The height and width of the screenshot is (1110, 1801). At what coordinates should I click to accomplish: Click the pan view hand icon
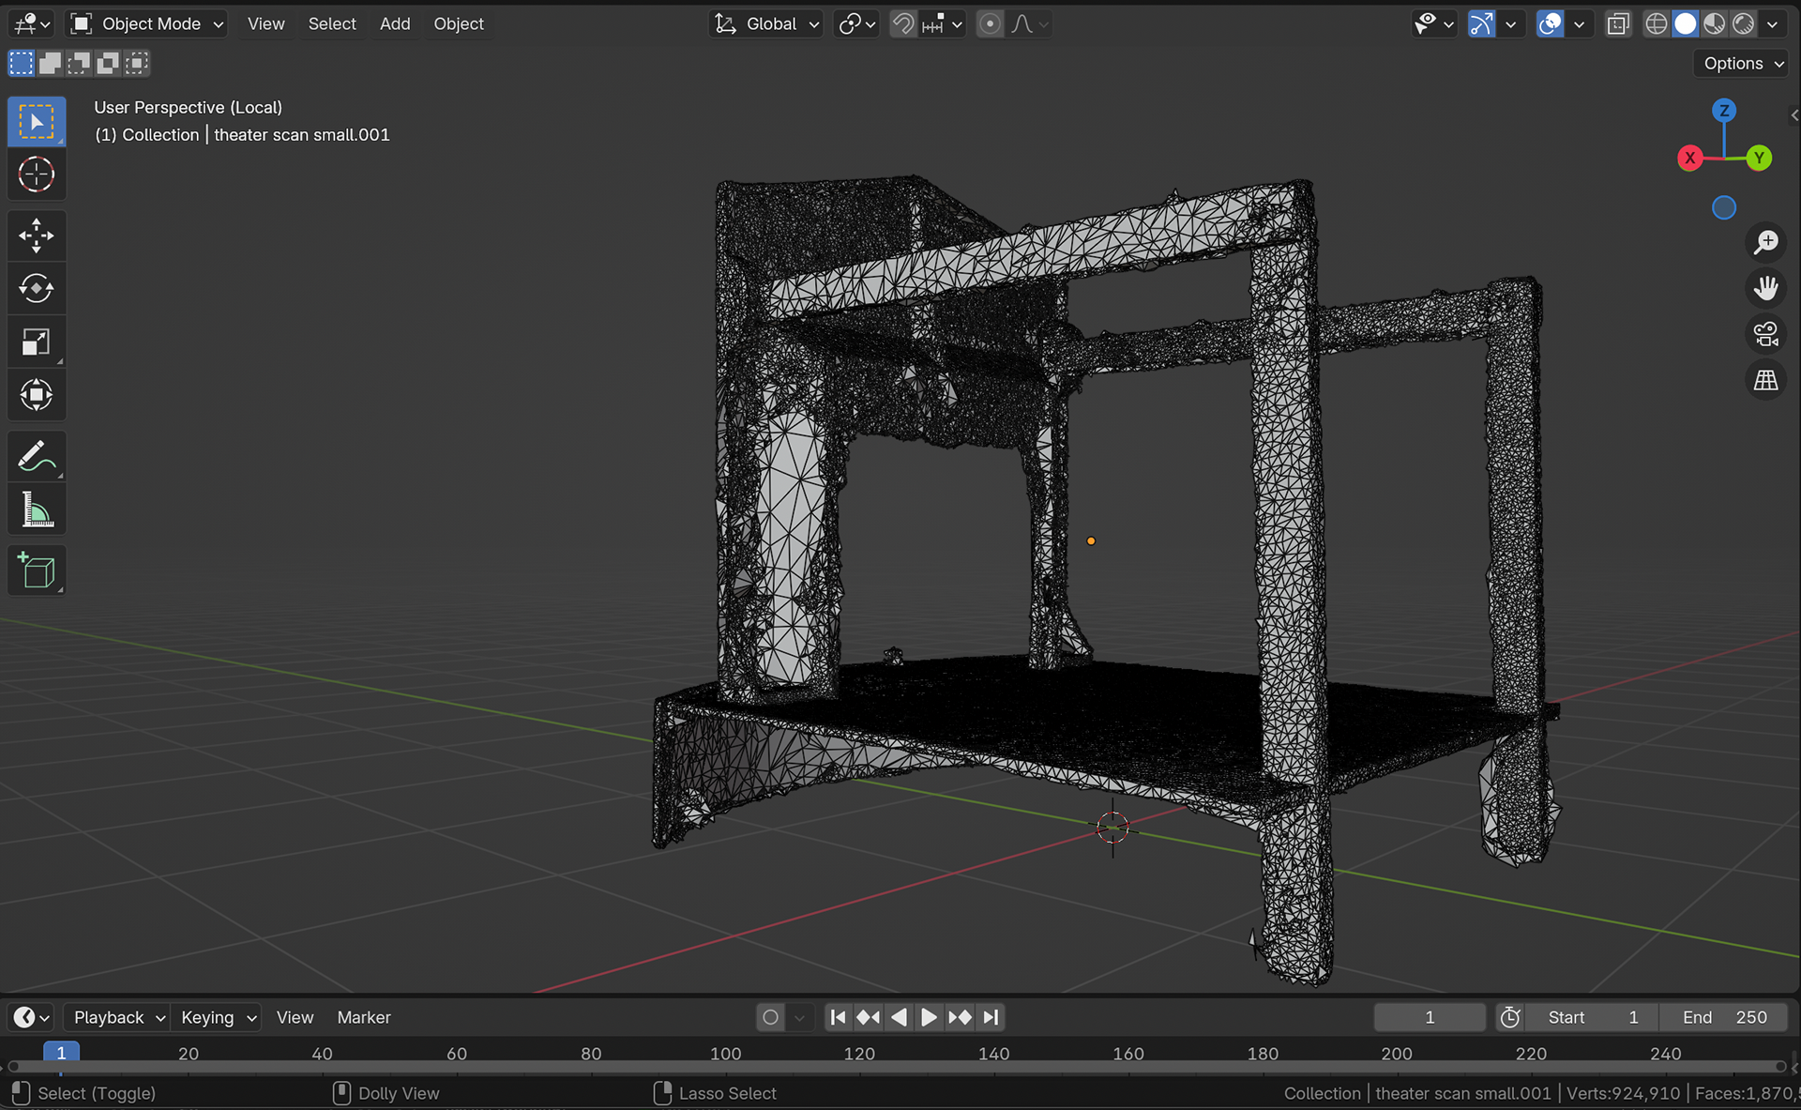[x=1766, y=288]
